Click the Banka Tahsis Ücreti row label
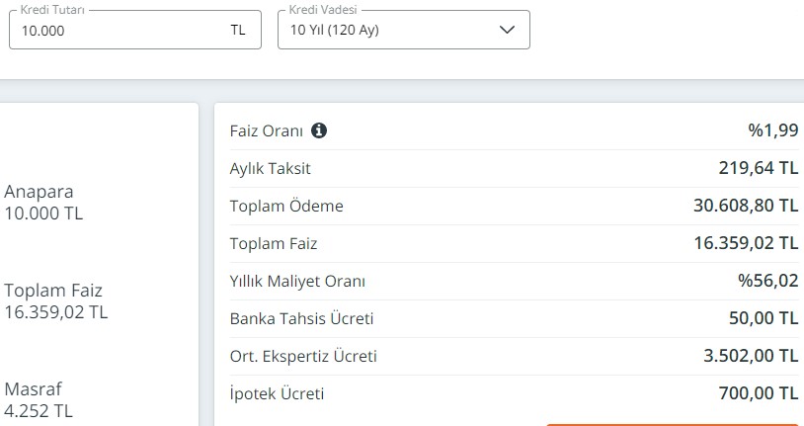The height and width of the screenshot is (426, 804). pyautogui.click(x=301, y=318)
